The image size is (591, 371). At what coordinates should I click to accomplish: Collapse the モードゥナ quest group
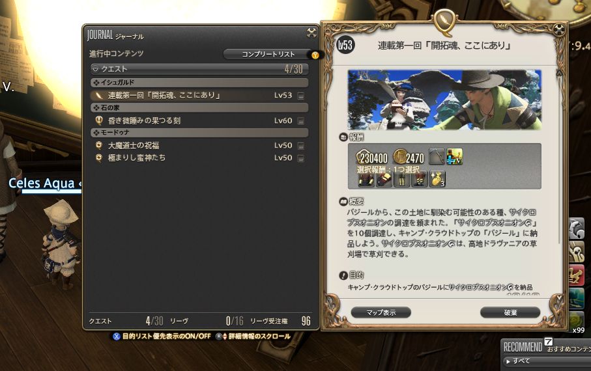pos(199,132)
